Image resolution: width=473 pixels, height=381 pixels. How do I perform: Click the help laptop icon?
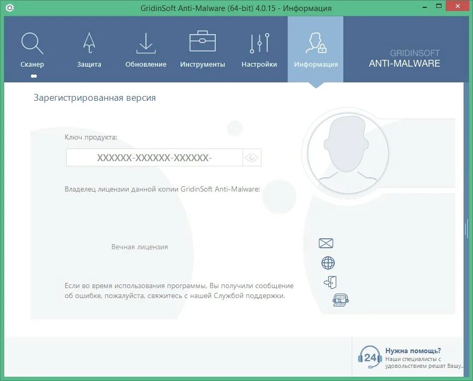click(x=341, y=300)
